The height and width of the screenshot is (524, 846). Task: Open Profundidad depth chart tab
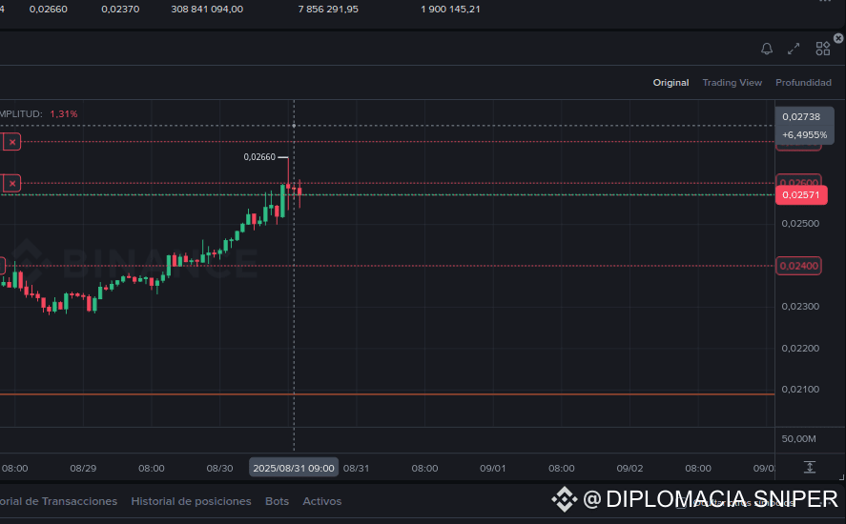[803, 83]
